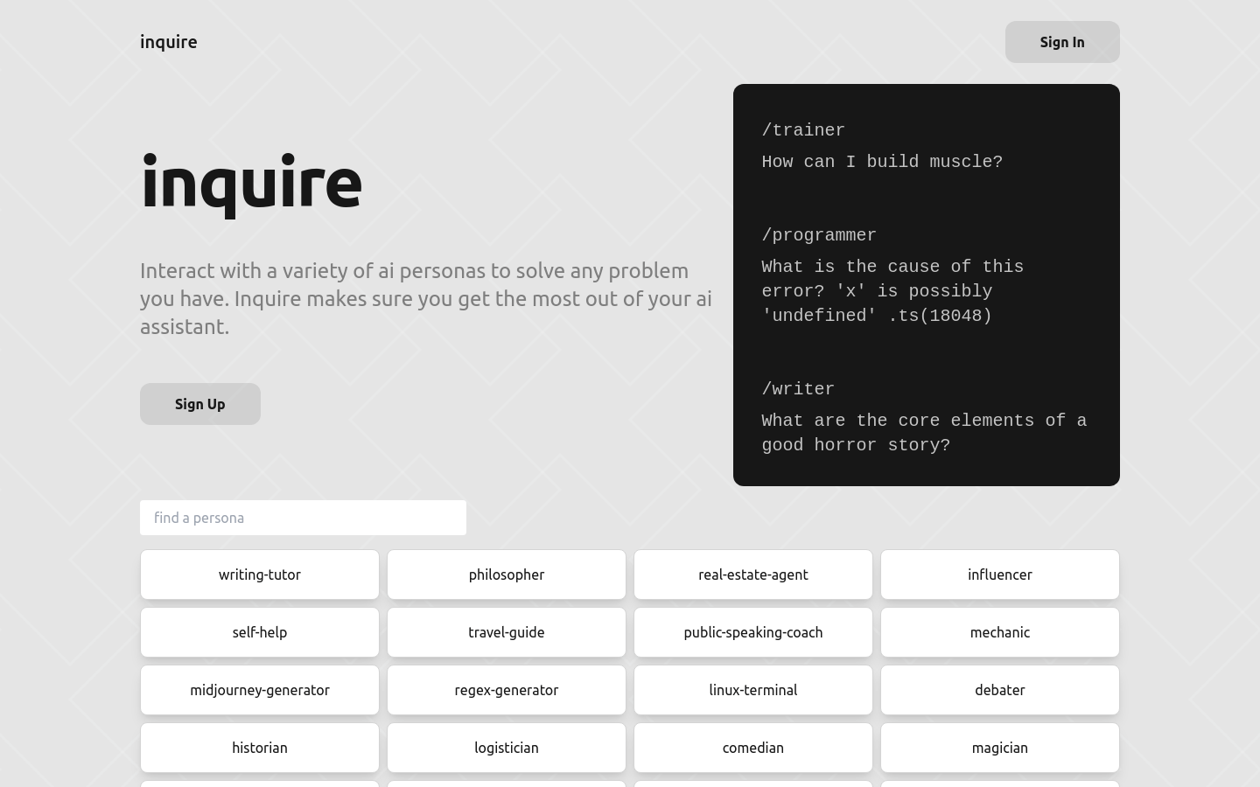
Task: Select the public-speaking-coach persona
Action: pos(753,632)
